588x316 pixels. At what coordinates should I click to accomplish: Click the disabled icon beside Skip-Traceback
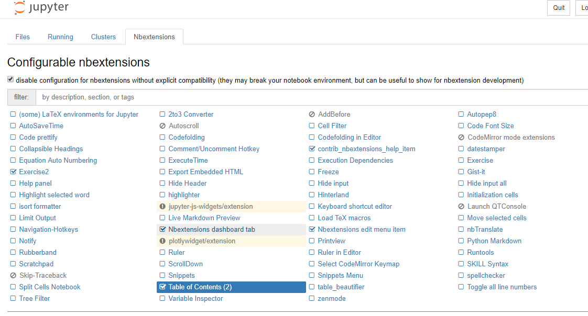(x=13, y=276)
